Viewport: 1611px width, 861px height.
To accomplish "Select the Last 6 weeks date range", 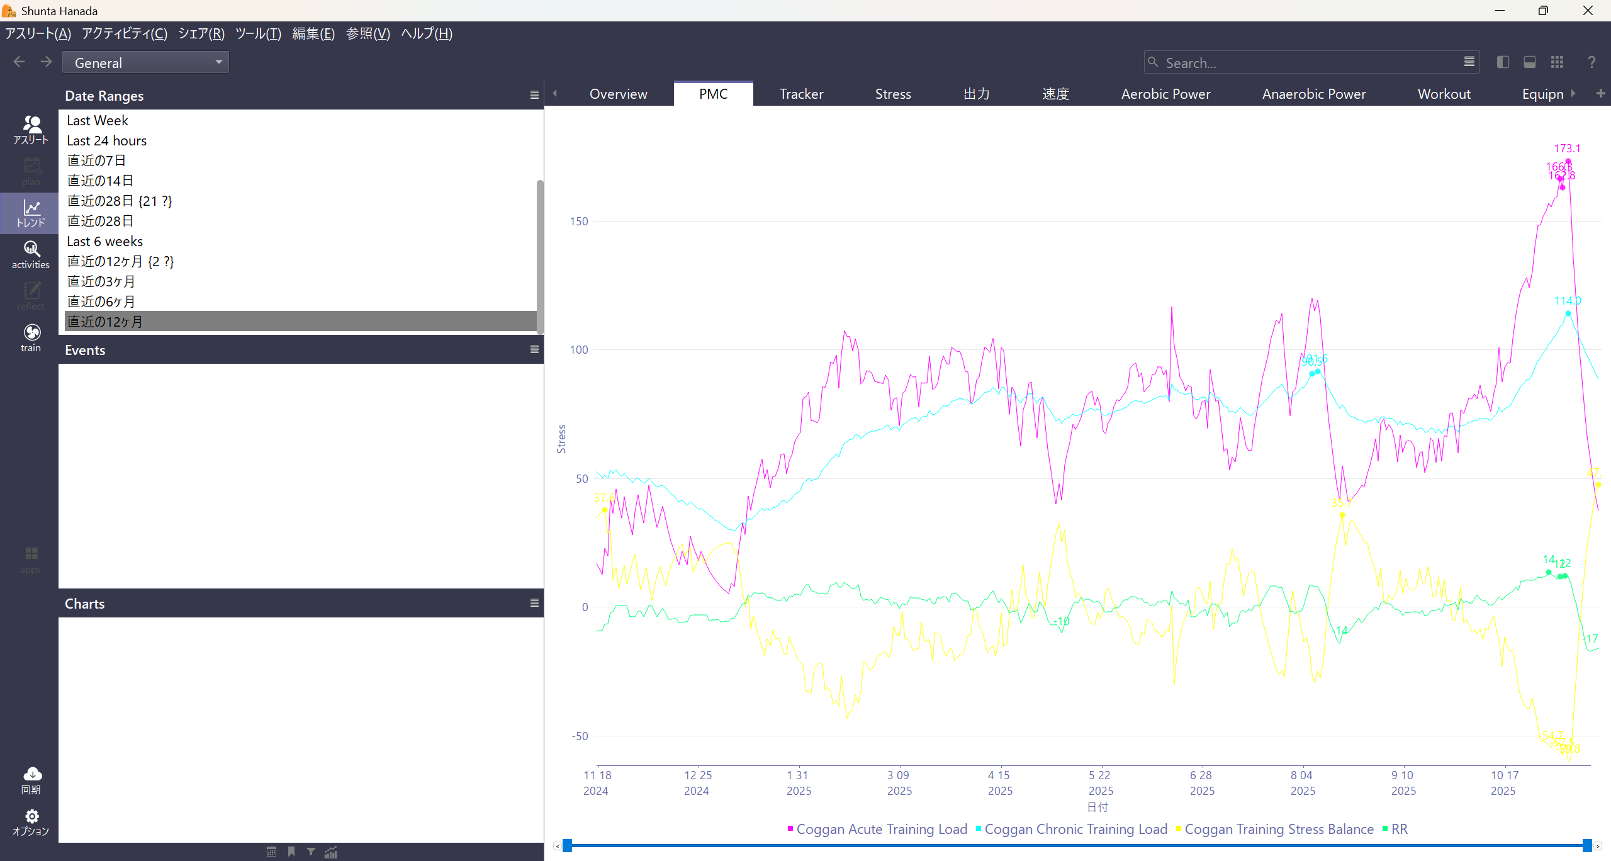I will 105,241.
